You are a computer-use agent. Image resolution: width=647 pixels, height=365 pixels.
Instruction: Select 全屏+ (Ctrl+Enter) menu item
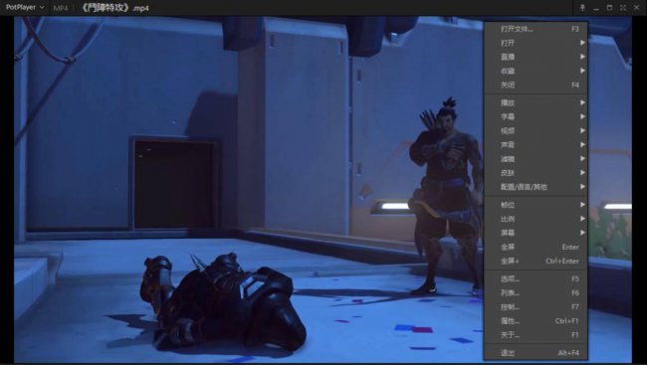[536, 261]
